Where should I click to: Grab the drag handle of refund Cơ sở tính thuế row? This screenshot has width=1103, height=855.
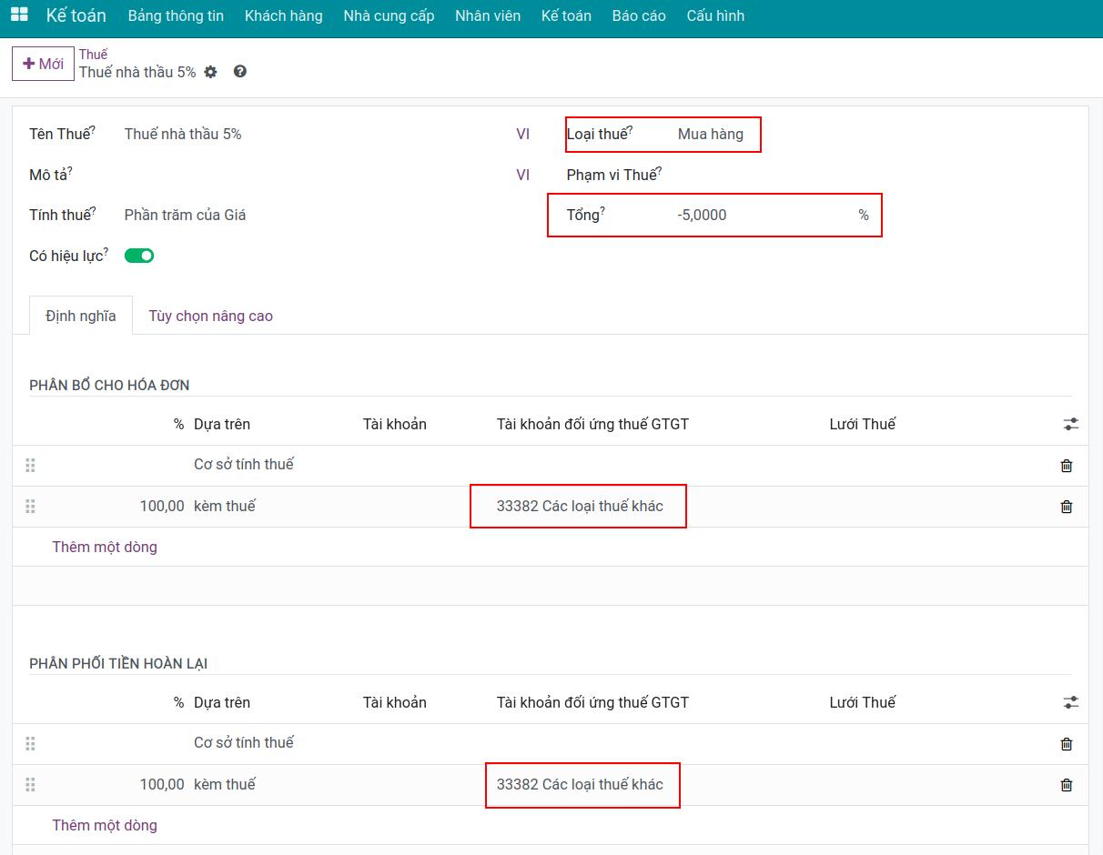click(30, 743)
